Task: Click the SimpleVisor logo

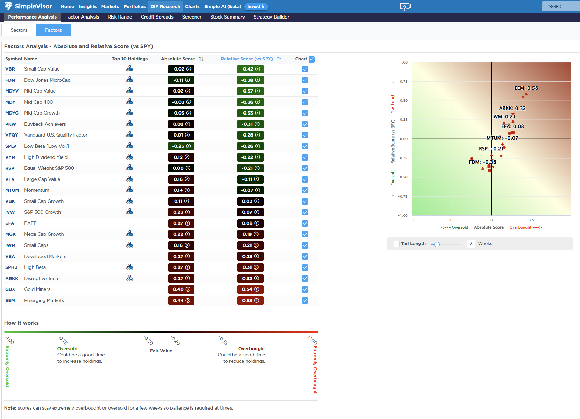Action: [x=28, y=6]
